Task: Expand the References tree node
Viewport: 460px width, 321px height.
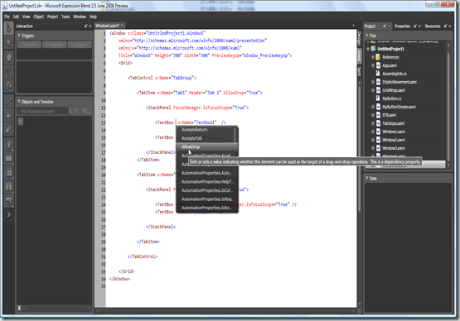Action: pyautogui.click(x=373, y=57)
